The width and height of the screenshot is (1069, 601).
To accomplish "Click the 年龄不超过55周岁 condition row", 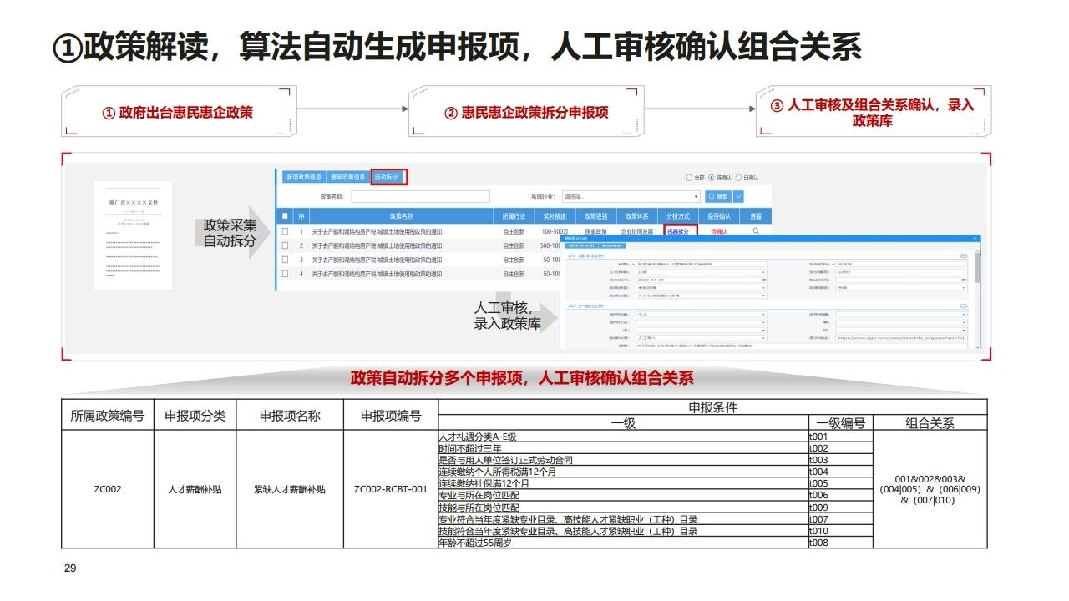I will pos(622,543).
